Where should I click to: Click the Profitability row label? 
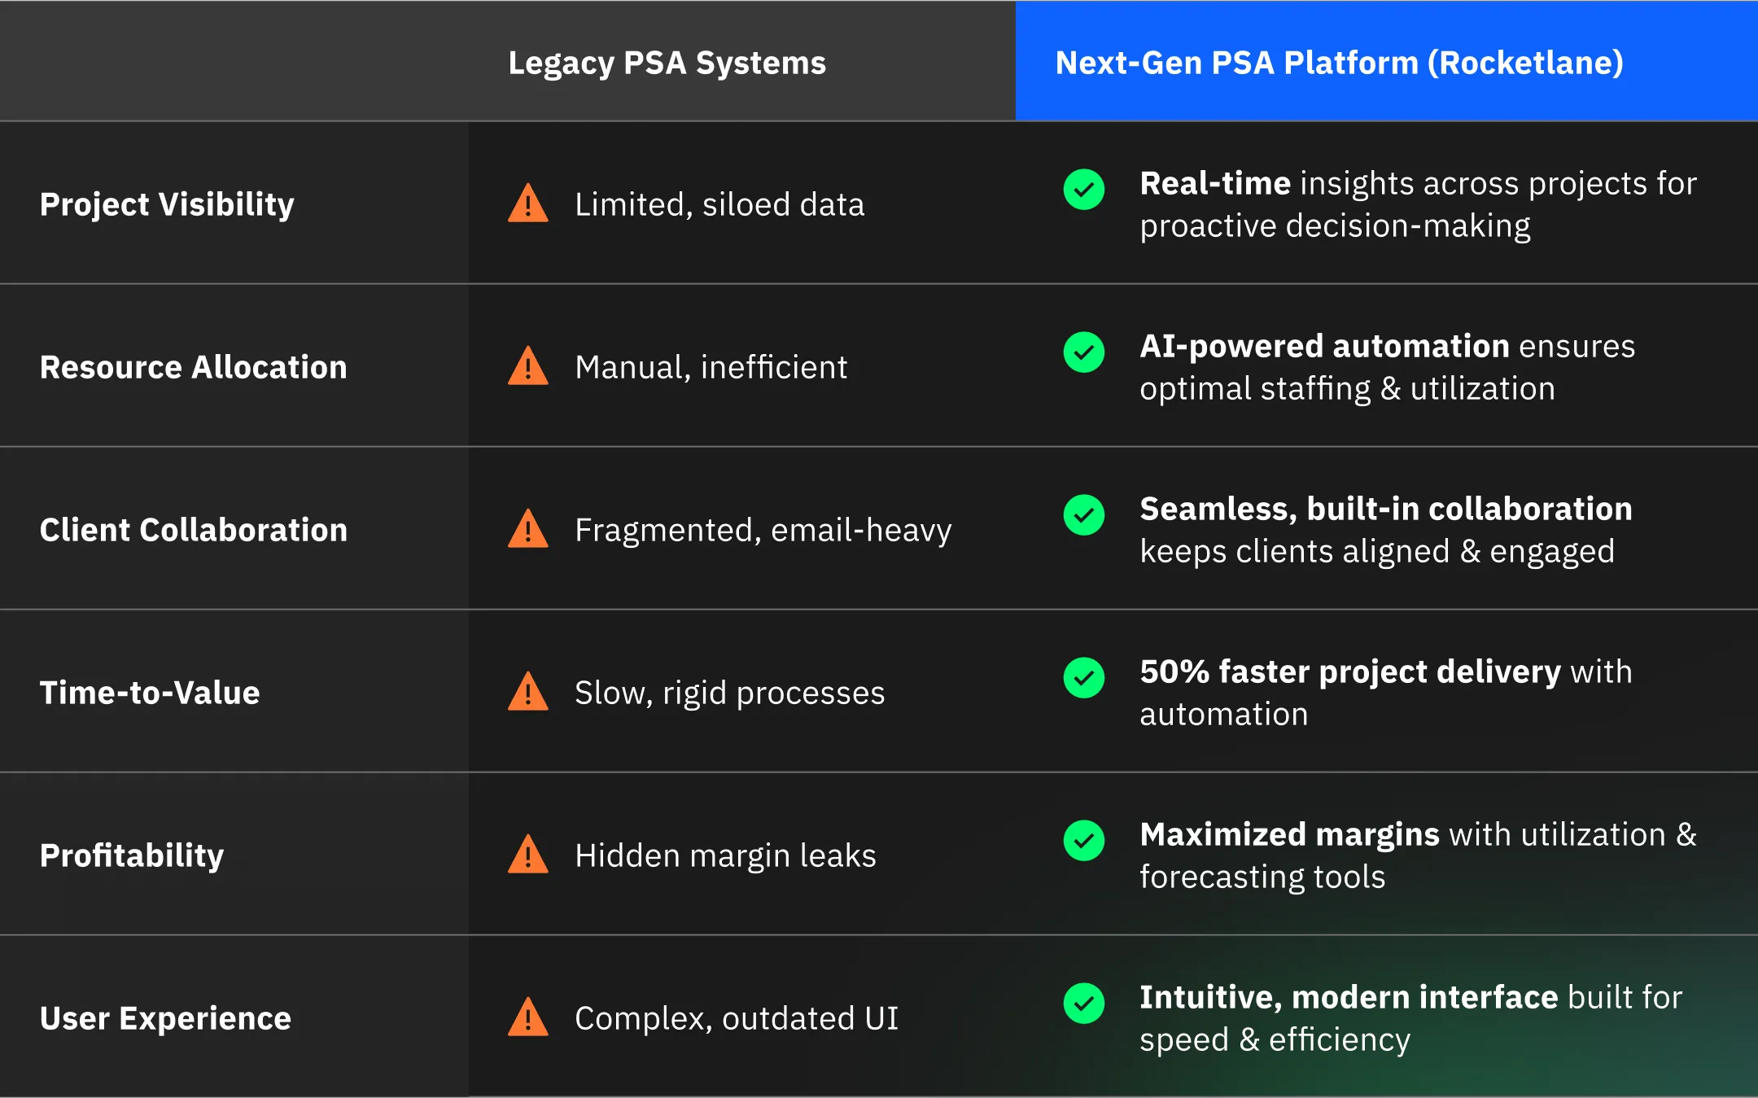pos(132,855)
